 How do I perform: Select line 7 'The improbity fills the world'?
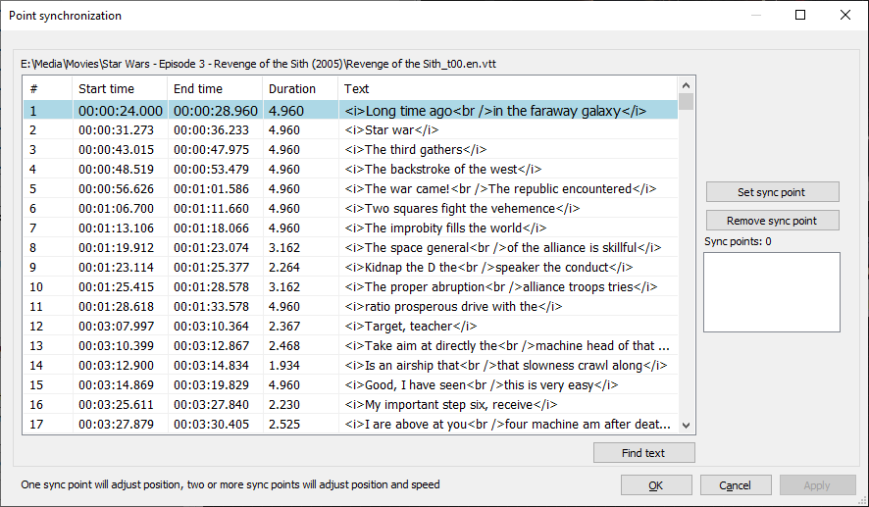[x=350, y=228]
